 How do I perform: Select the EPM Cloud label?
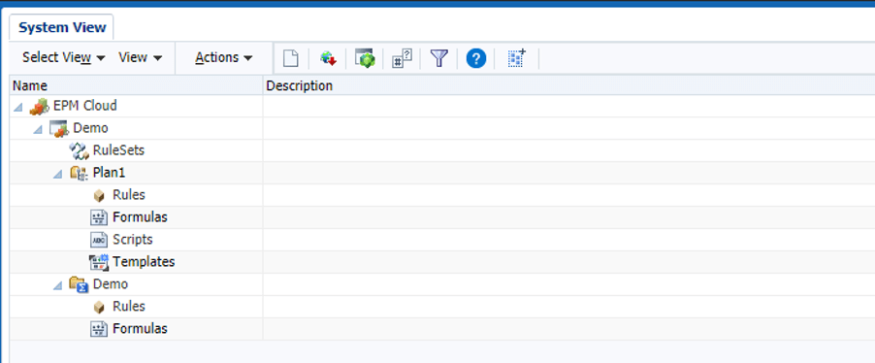click(x=84, y=106)
